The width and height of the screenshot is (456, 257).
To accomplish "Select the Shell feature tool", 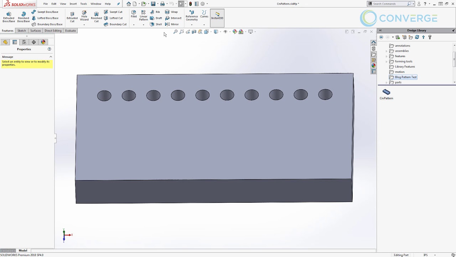I will [156, 24].
